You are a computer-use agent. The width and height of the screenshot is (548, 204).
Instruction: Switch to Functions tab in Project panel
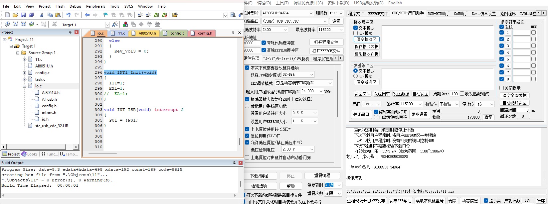tap(49, 154)
